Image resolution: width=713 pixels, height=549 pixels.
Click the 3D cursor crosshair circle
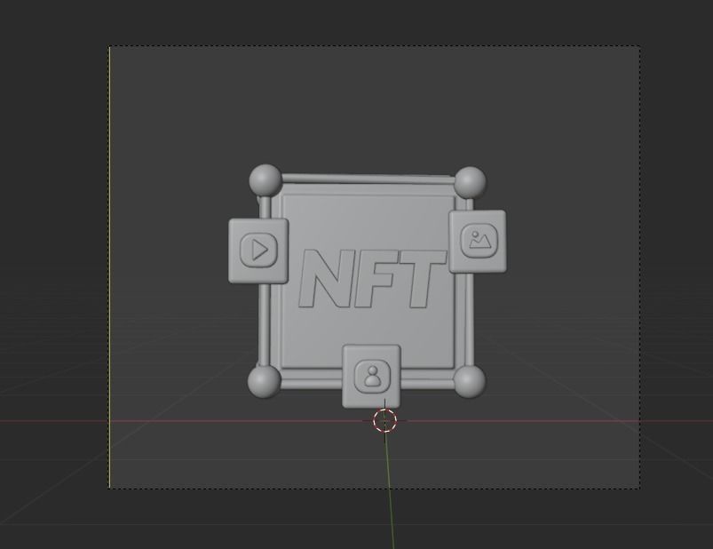[x=384, y=421]
